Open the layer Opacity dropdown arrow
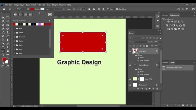Screen dimensions: 196x110 coord(160,42)
